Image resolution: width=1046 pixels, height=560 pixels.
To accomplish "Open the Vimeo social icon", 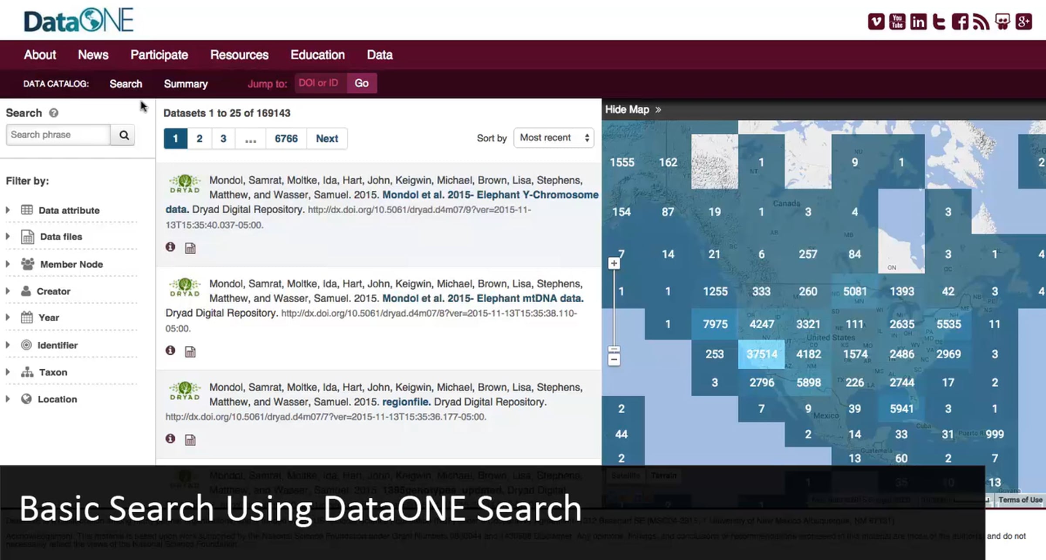I will click(876, 21).
